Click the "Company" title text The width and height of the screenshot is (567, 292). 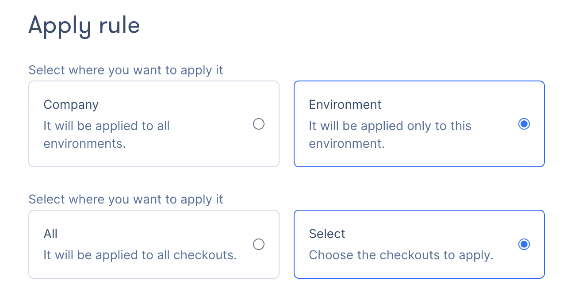pos(71,105)
